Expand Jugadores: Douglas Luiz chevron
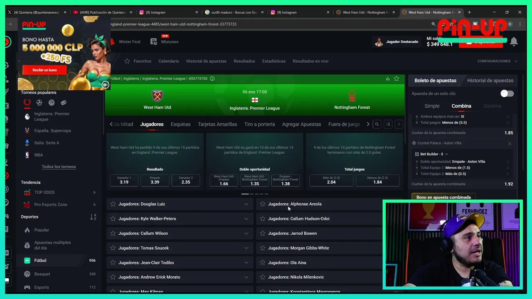Image resolution: width=532 pixels, height=299 pixels. 246,204
